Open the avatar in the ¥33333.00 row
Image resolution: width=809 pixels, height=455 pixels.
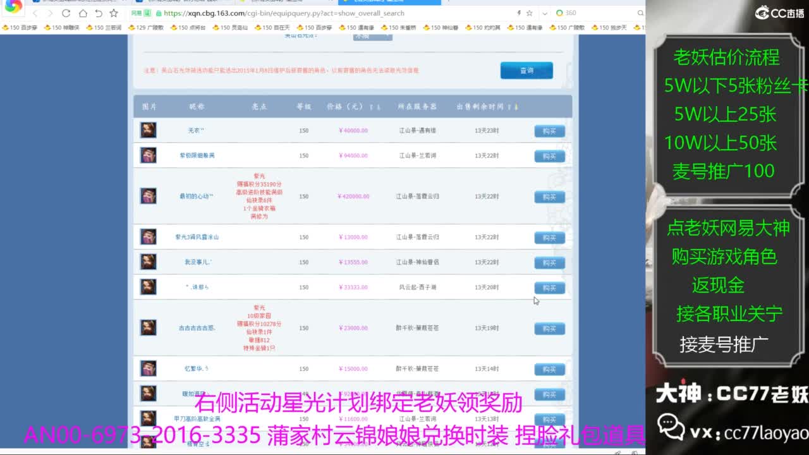tap(149, 287)
